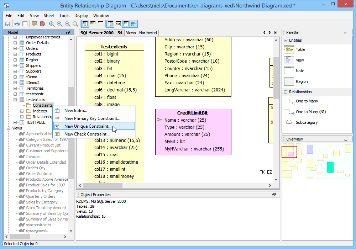Click the Zoom In magnifier icon
This screenshot has width=356, height=249.
pyautogui.click(x=59, y=24)
